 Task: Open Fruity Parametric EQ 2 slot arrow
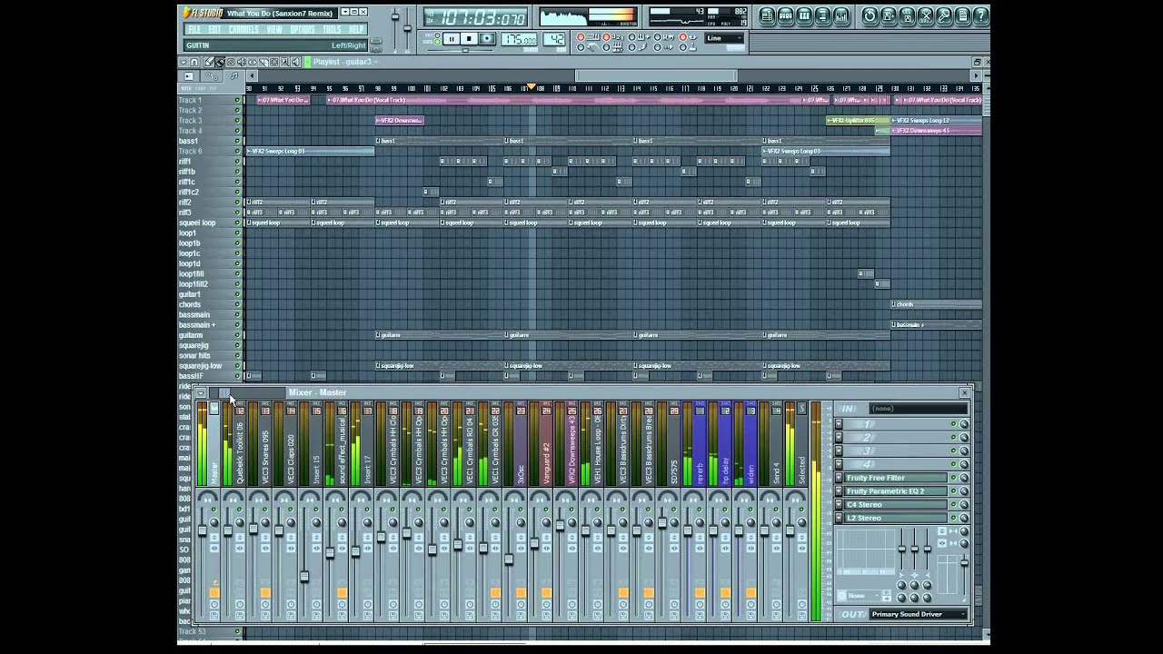pyautogui.click(x=839, y=491)
